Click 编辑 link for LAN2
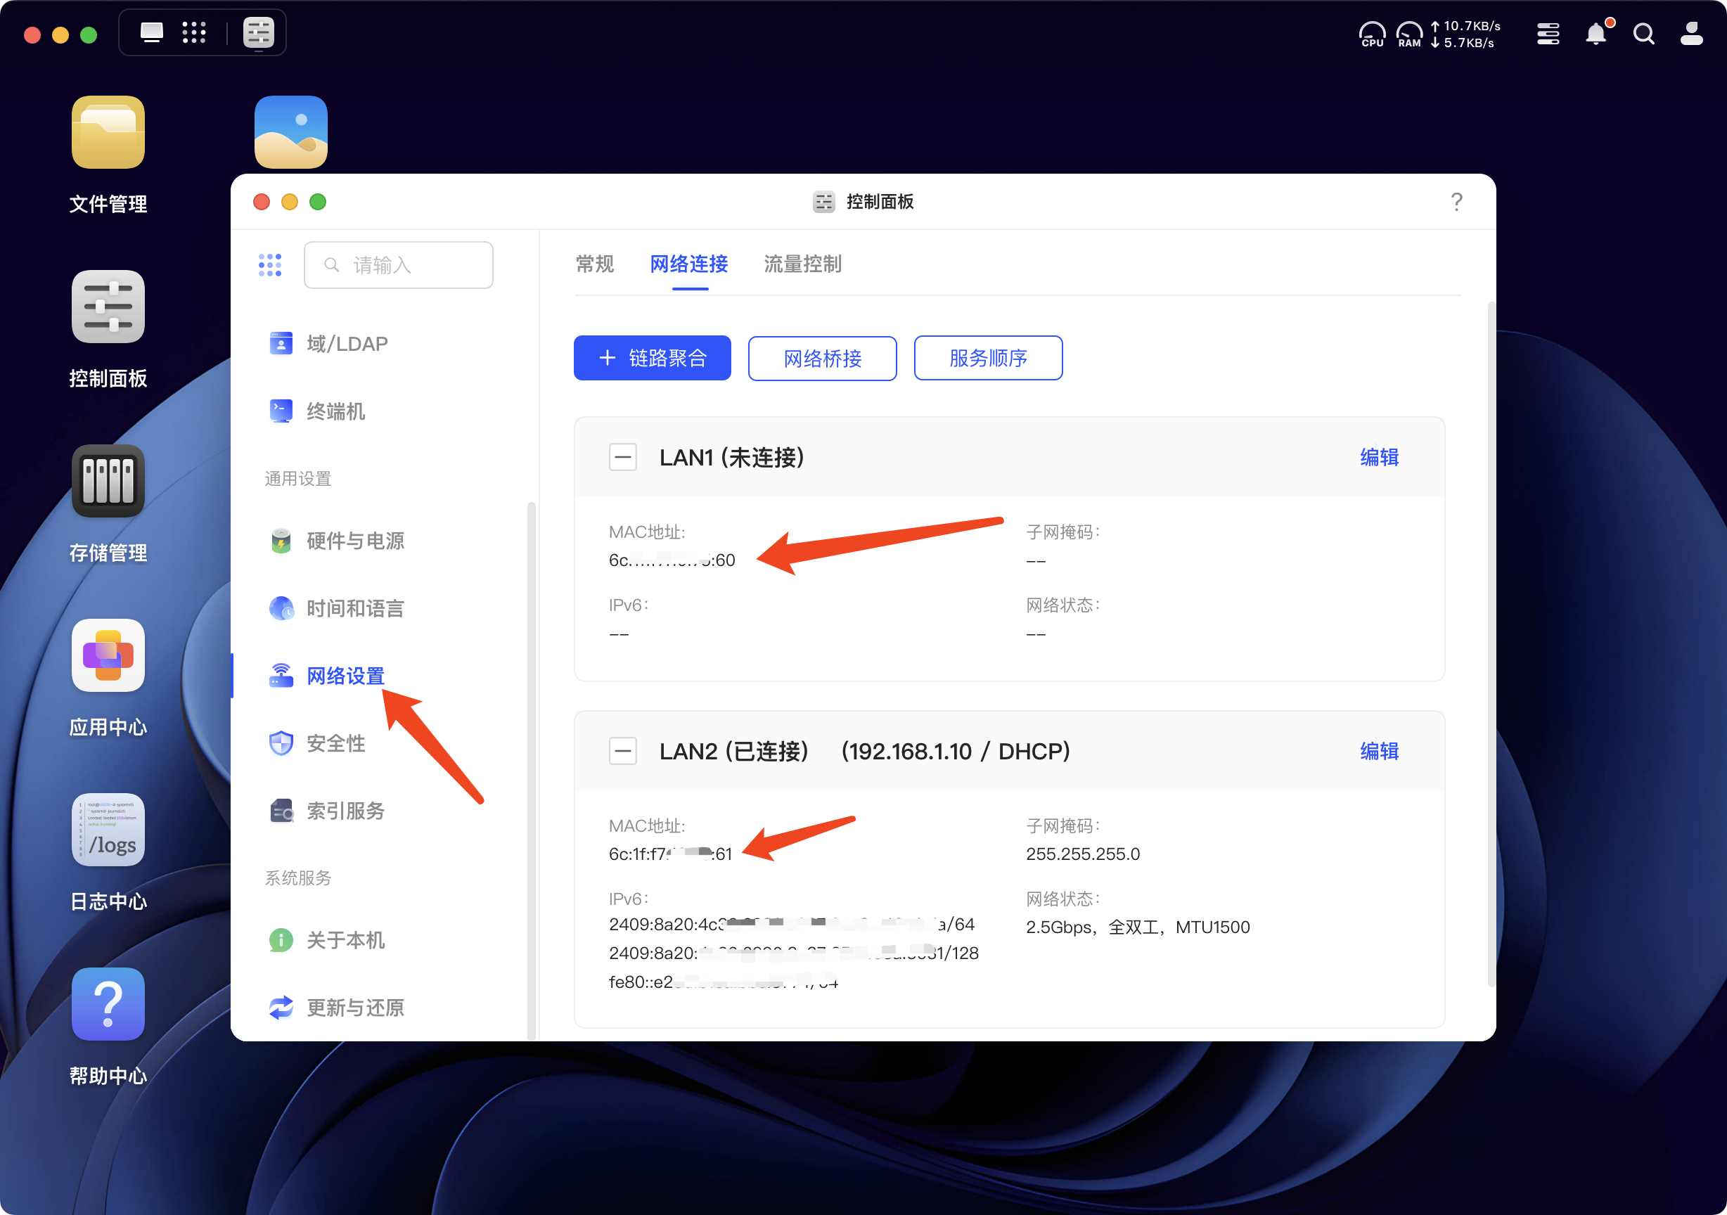1727x1215 pixels. (1379, 751)
